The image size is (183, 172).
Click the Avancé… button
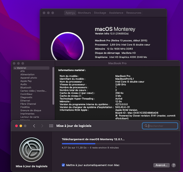162,165
